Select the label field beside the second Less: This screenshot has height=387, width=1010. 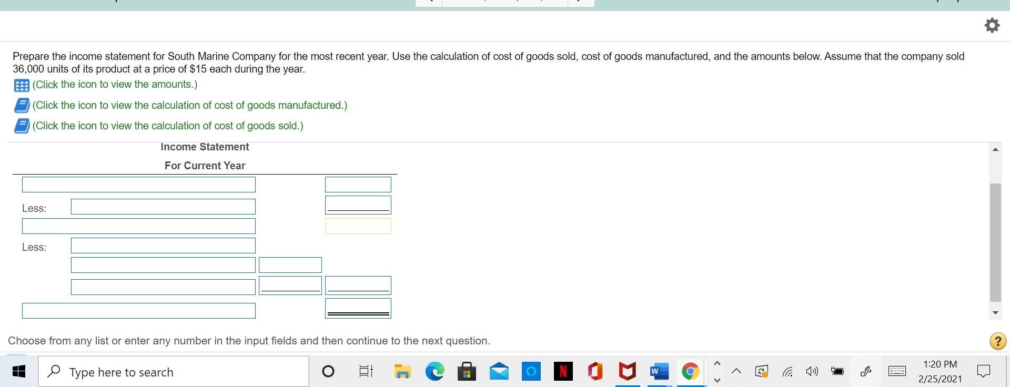tap(163, 246)
